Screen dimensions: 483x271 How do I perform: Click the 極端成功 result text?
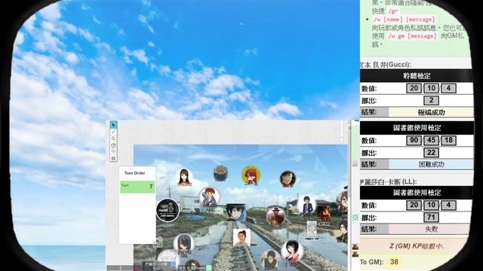click(431, 112)
